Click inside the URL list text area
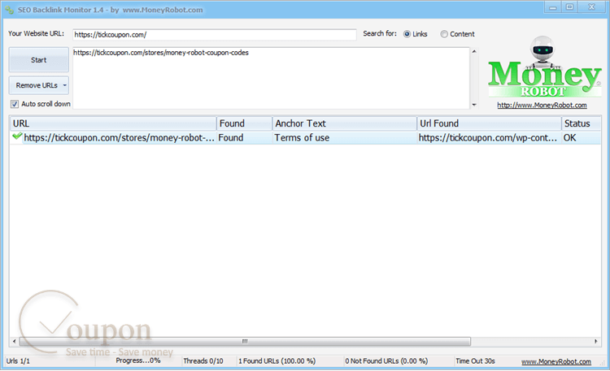This screenshot has height=371, width=610. (x=271, y=78)
